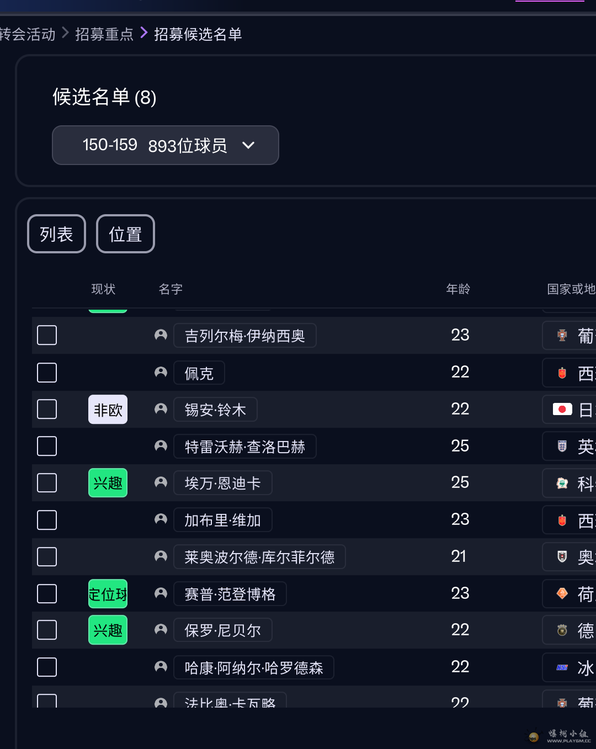Sort by the 年龄 column header
Image resolution: width=596 pixels, height=749 pixels.
(458, 289)
